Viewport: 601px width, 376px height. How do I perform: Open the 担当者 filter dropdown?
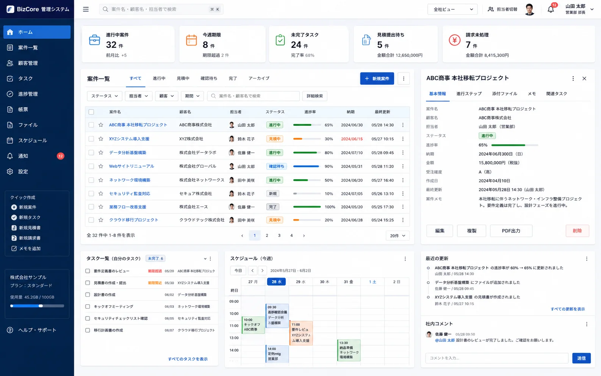[x=138, y=96]
